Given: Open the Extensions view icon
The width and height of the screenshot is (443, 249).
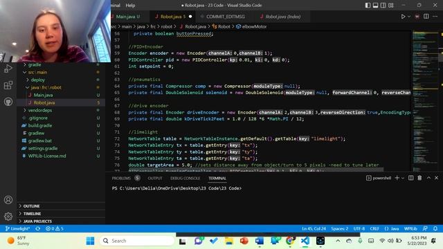Looking at the screenshot, I should 8,85.
